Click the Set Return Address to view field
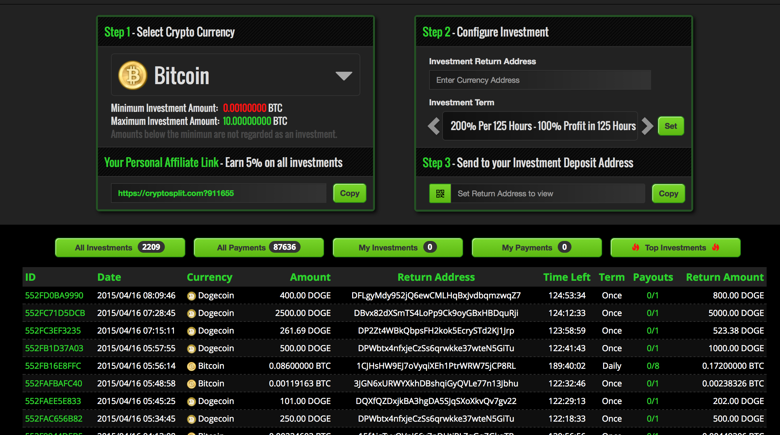The height and width of the screenshot is (435, 780). (x=548, y=194)
